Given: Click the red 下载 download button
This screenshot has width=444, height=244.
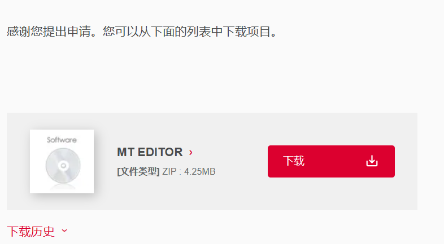Looking at the screenshot, I should 331,161.
